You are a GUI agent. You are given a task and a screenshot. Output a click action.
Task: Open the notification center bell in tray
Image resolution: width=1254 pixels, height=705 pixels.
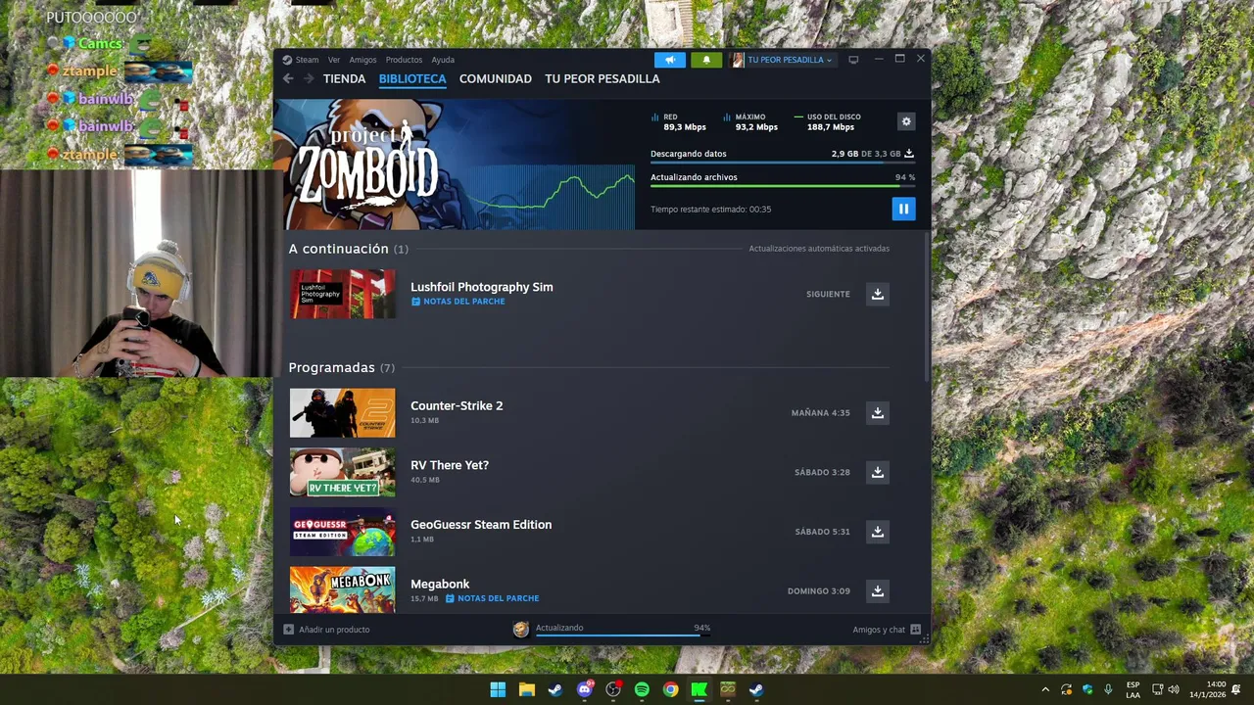pyautogui.click(x=1236, y=689)
